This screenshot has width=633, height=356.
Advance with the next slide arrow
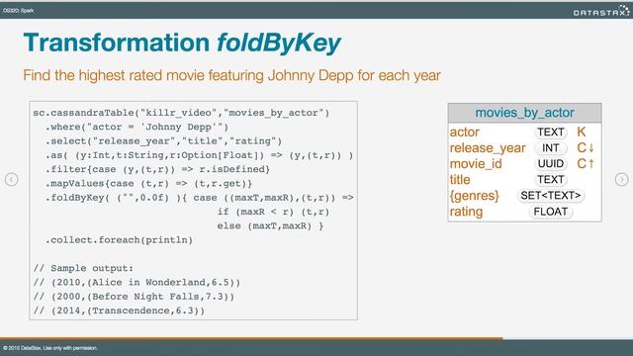click(x=622, y=179)
